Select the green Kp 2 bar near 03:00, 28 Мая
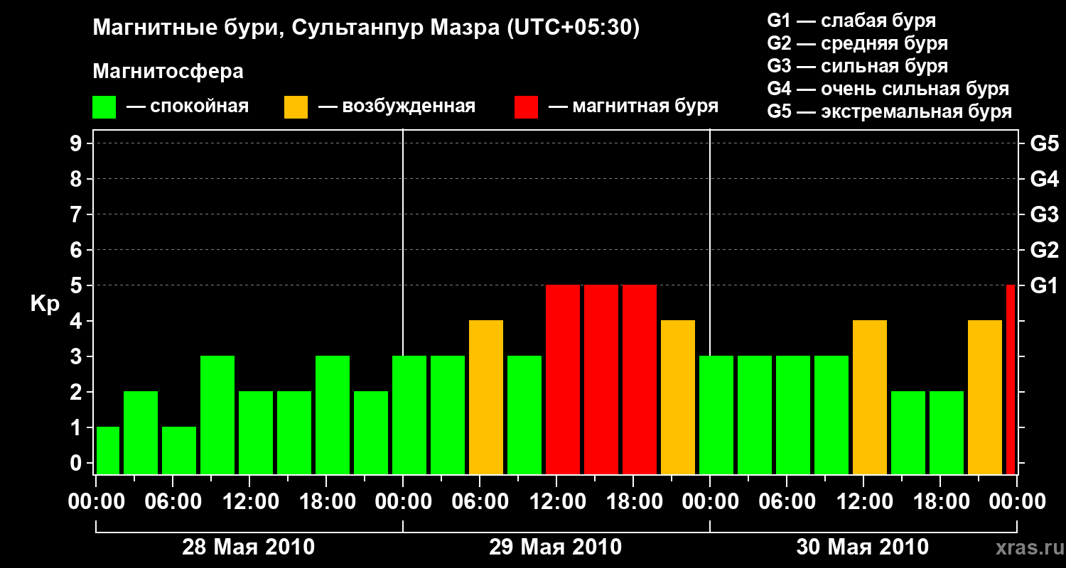The height and width of the screenshot is (568, 1066). coord(141,432)
